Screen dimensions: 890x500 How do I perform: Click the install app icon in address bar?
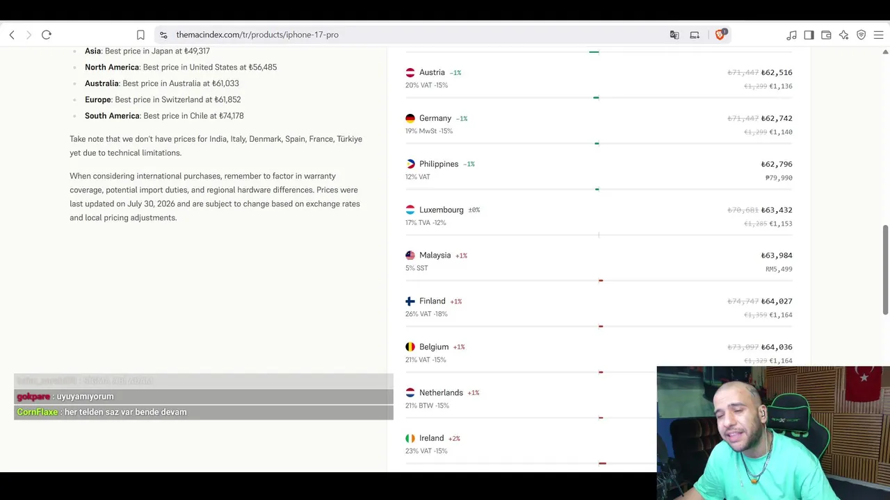(x=695, y=35)
